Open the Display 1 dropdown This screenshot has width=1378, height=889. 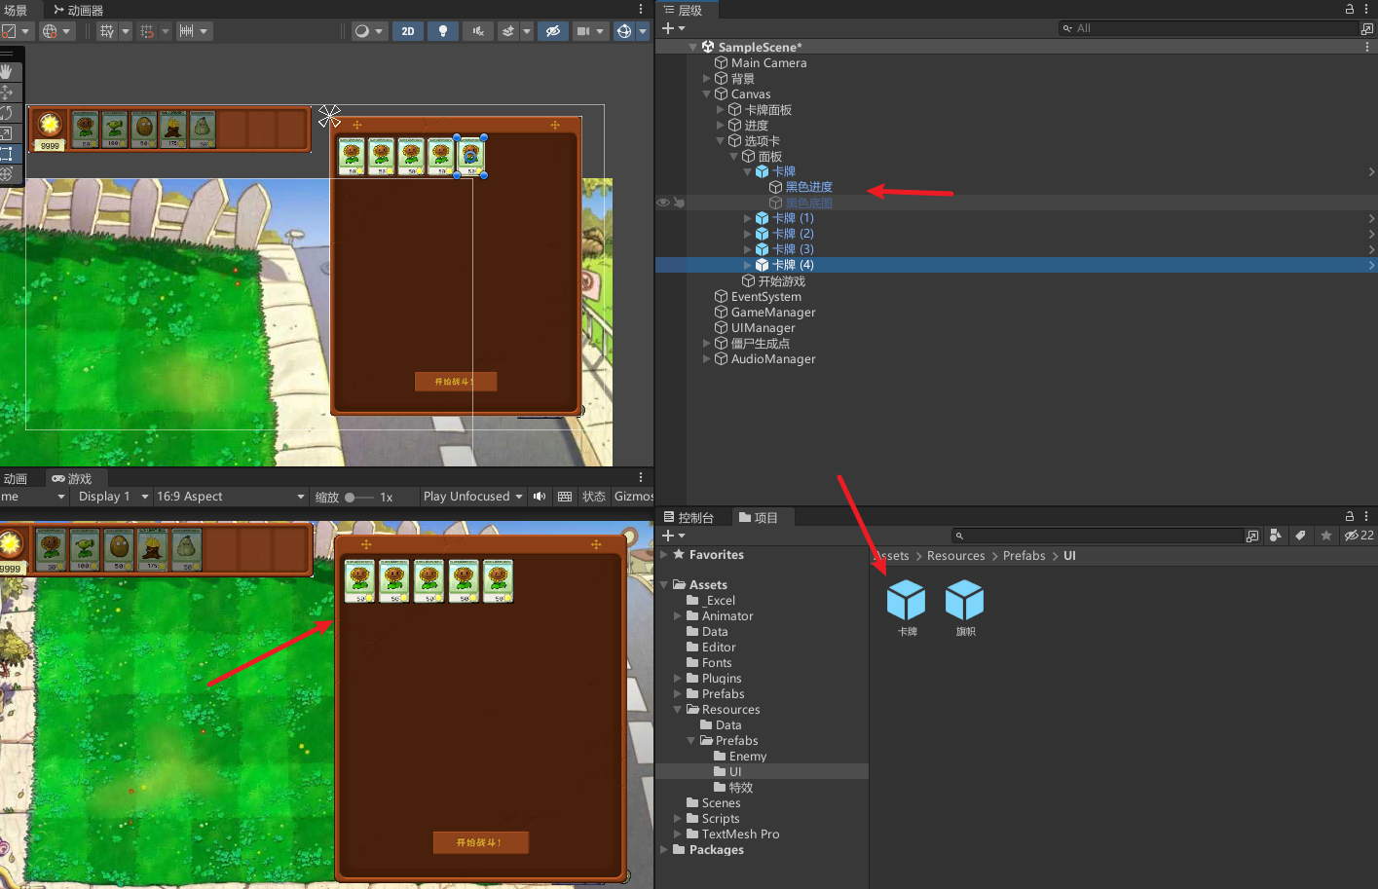[113, 497]
